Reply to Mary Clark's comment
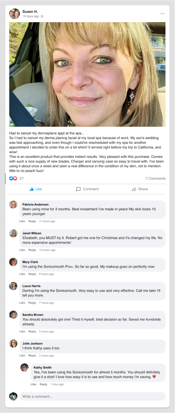Image resolution: width=175 pixels, height=413 pixels. pos(32,274)
